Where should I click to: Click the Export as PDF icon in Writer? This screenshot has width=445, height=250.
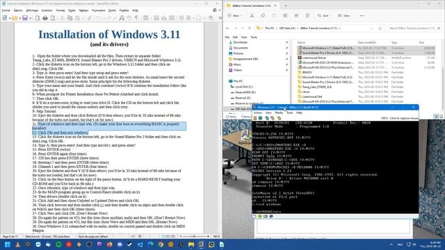[x=38, y=18]
